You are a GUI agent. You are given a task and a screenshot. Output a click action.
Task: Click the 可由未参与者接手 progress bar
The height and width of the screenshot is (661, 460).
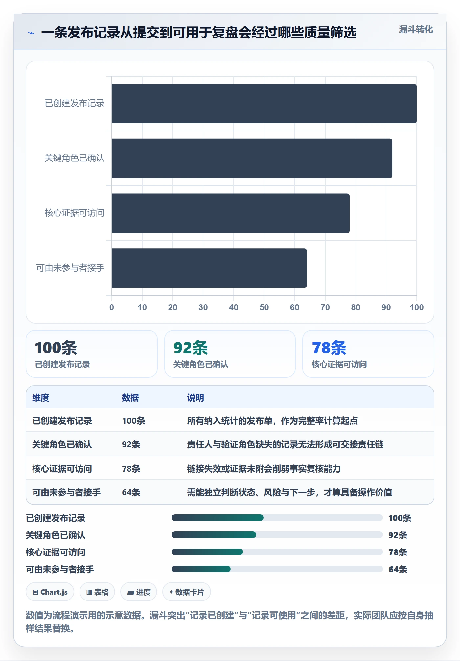pyautogui.click(x=277, y=569)
